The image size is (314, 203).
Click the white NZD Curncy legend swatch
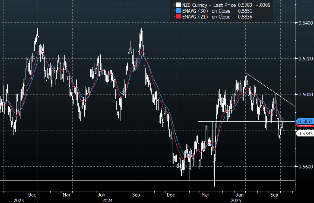178,5
